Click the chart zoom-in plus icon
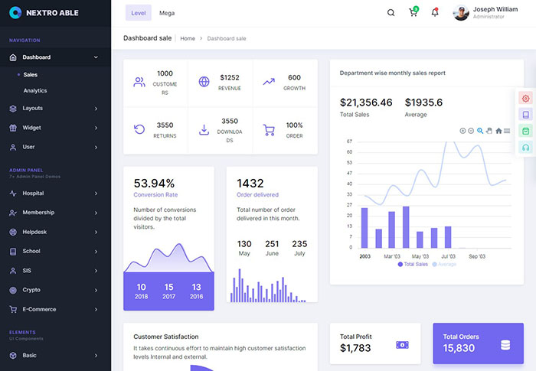The height and width of the screenshot is (371, 536). 462,131
